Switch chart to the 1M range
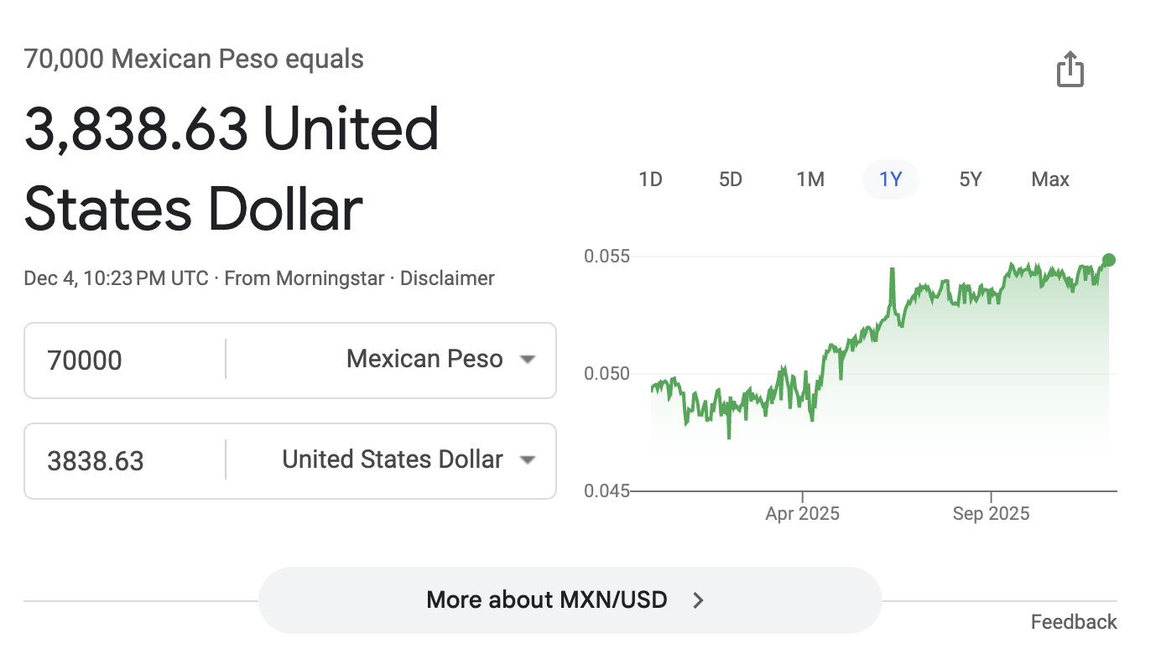 point(810,179)
